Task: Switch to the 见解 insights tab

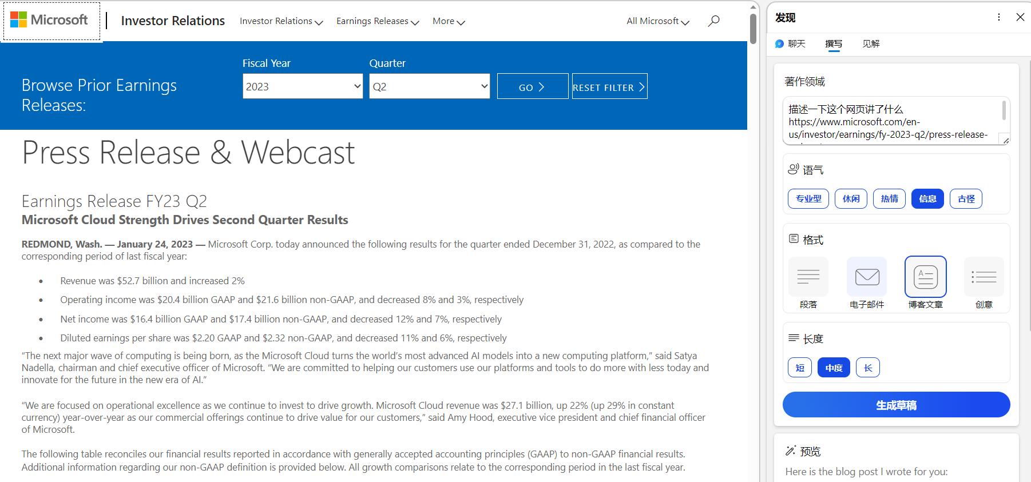Action: [871, 43]
